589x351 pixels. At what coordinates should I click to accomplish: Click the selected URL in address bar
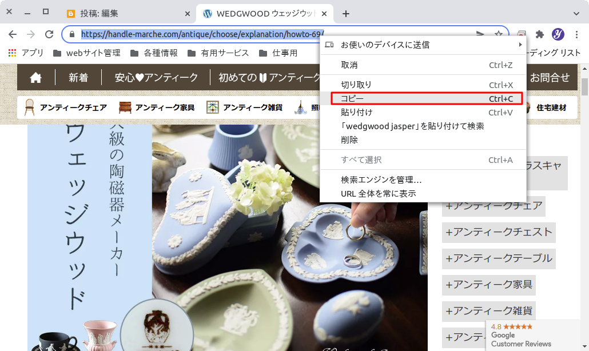[202, 34]
